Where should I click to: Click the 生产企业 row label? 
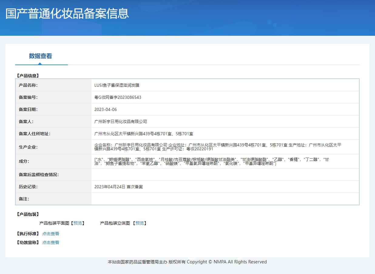28,147
